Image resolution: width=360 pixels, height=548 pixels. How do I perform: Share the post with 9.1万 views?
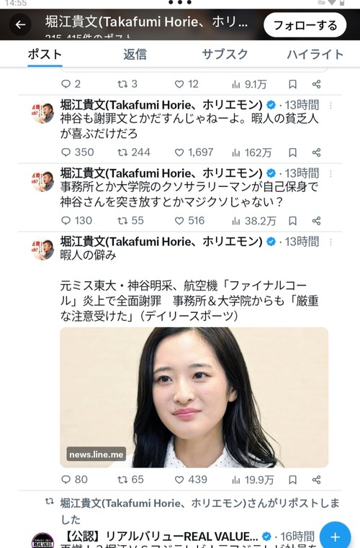(316, 84)
